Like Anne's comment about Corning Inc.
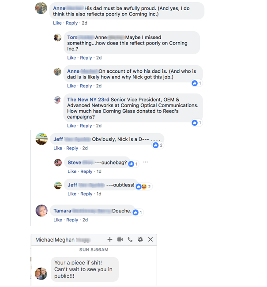 coord(57,23)
